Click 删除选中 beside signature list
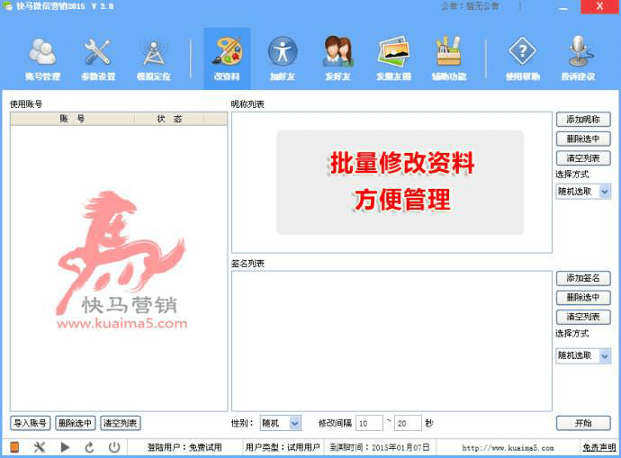Image resolution: width=621 pixels, height=458 pixels. pos(583,297)
